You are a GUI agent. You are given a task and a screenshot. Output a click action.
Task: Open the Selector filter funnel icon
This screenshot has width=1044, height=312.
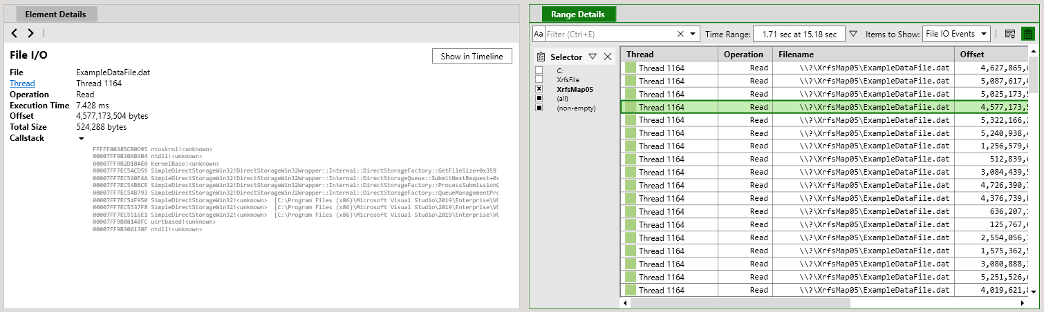pos(593,57)
